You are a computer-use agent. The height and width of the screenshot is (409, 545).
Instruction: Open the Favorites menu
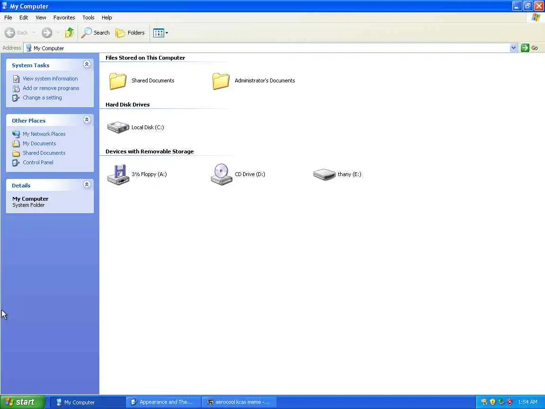pos(64,18)
